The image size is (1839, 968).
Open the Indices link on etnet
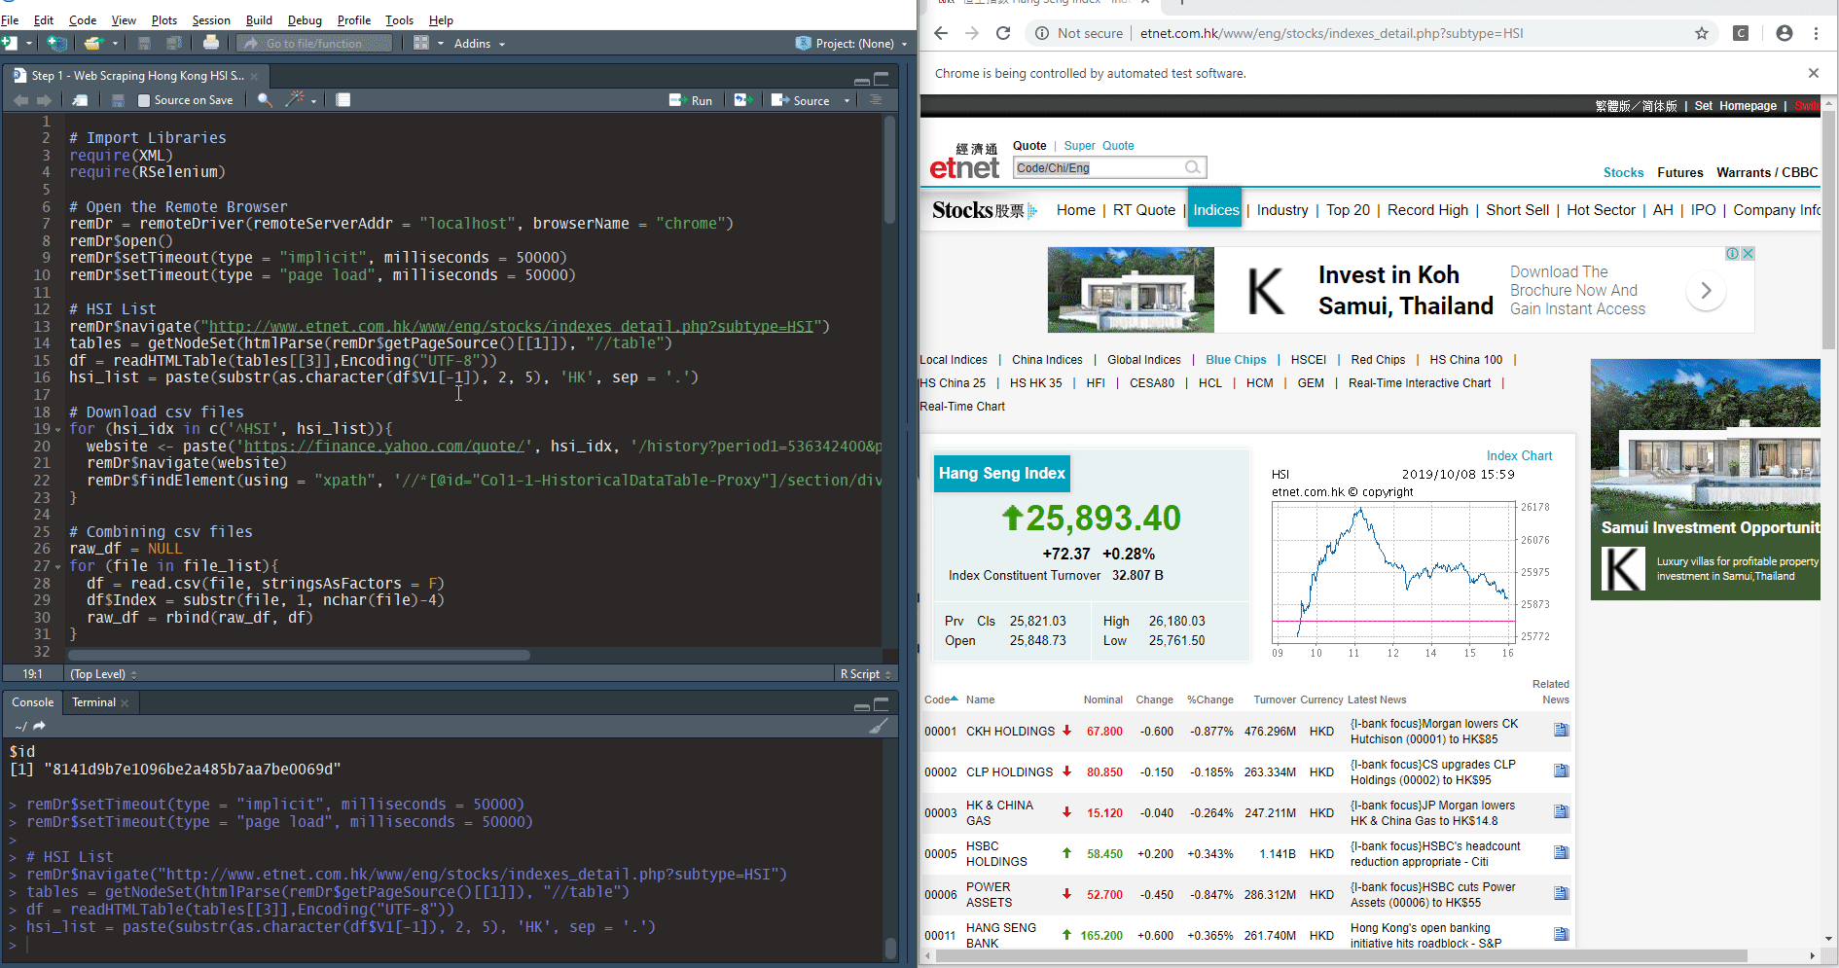pos(1214,209)
